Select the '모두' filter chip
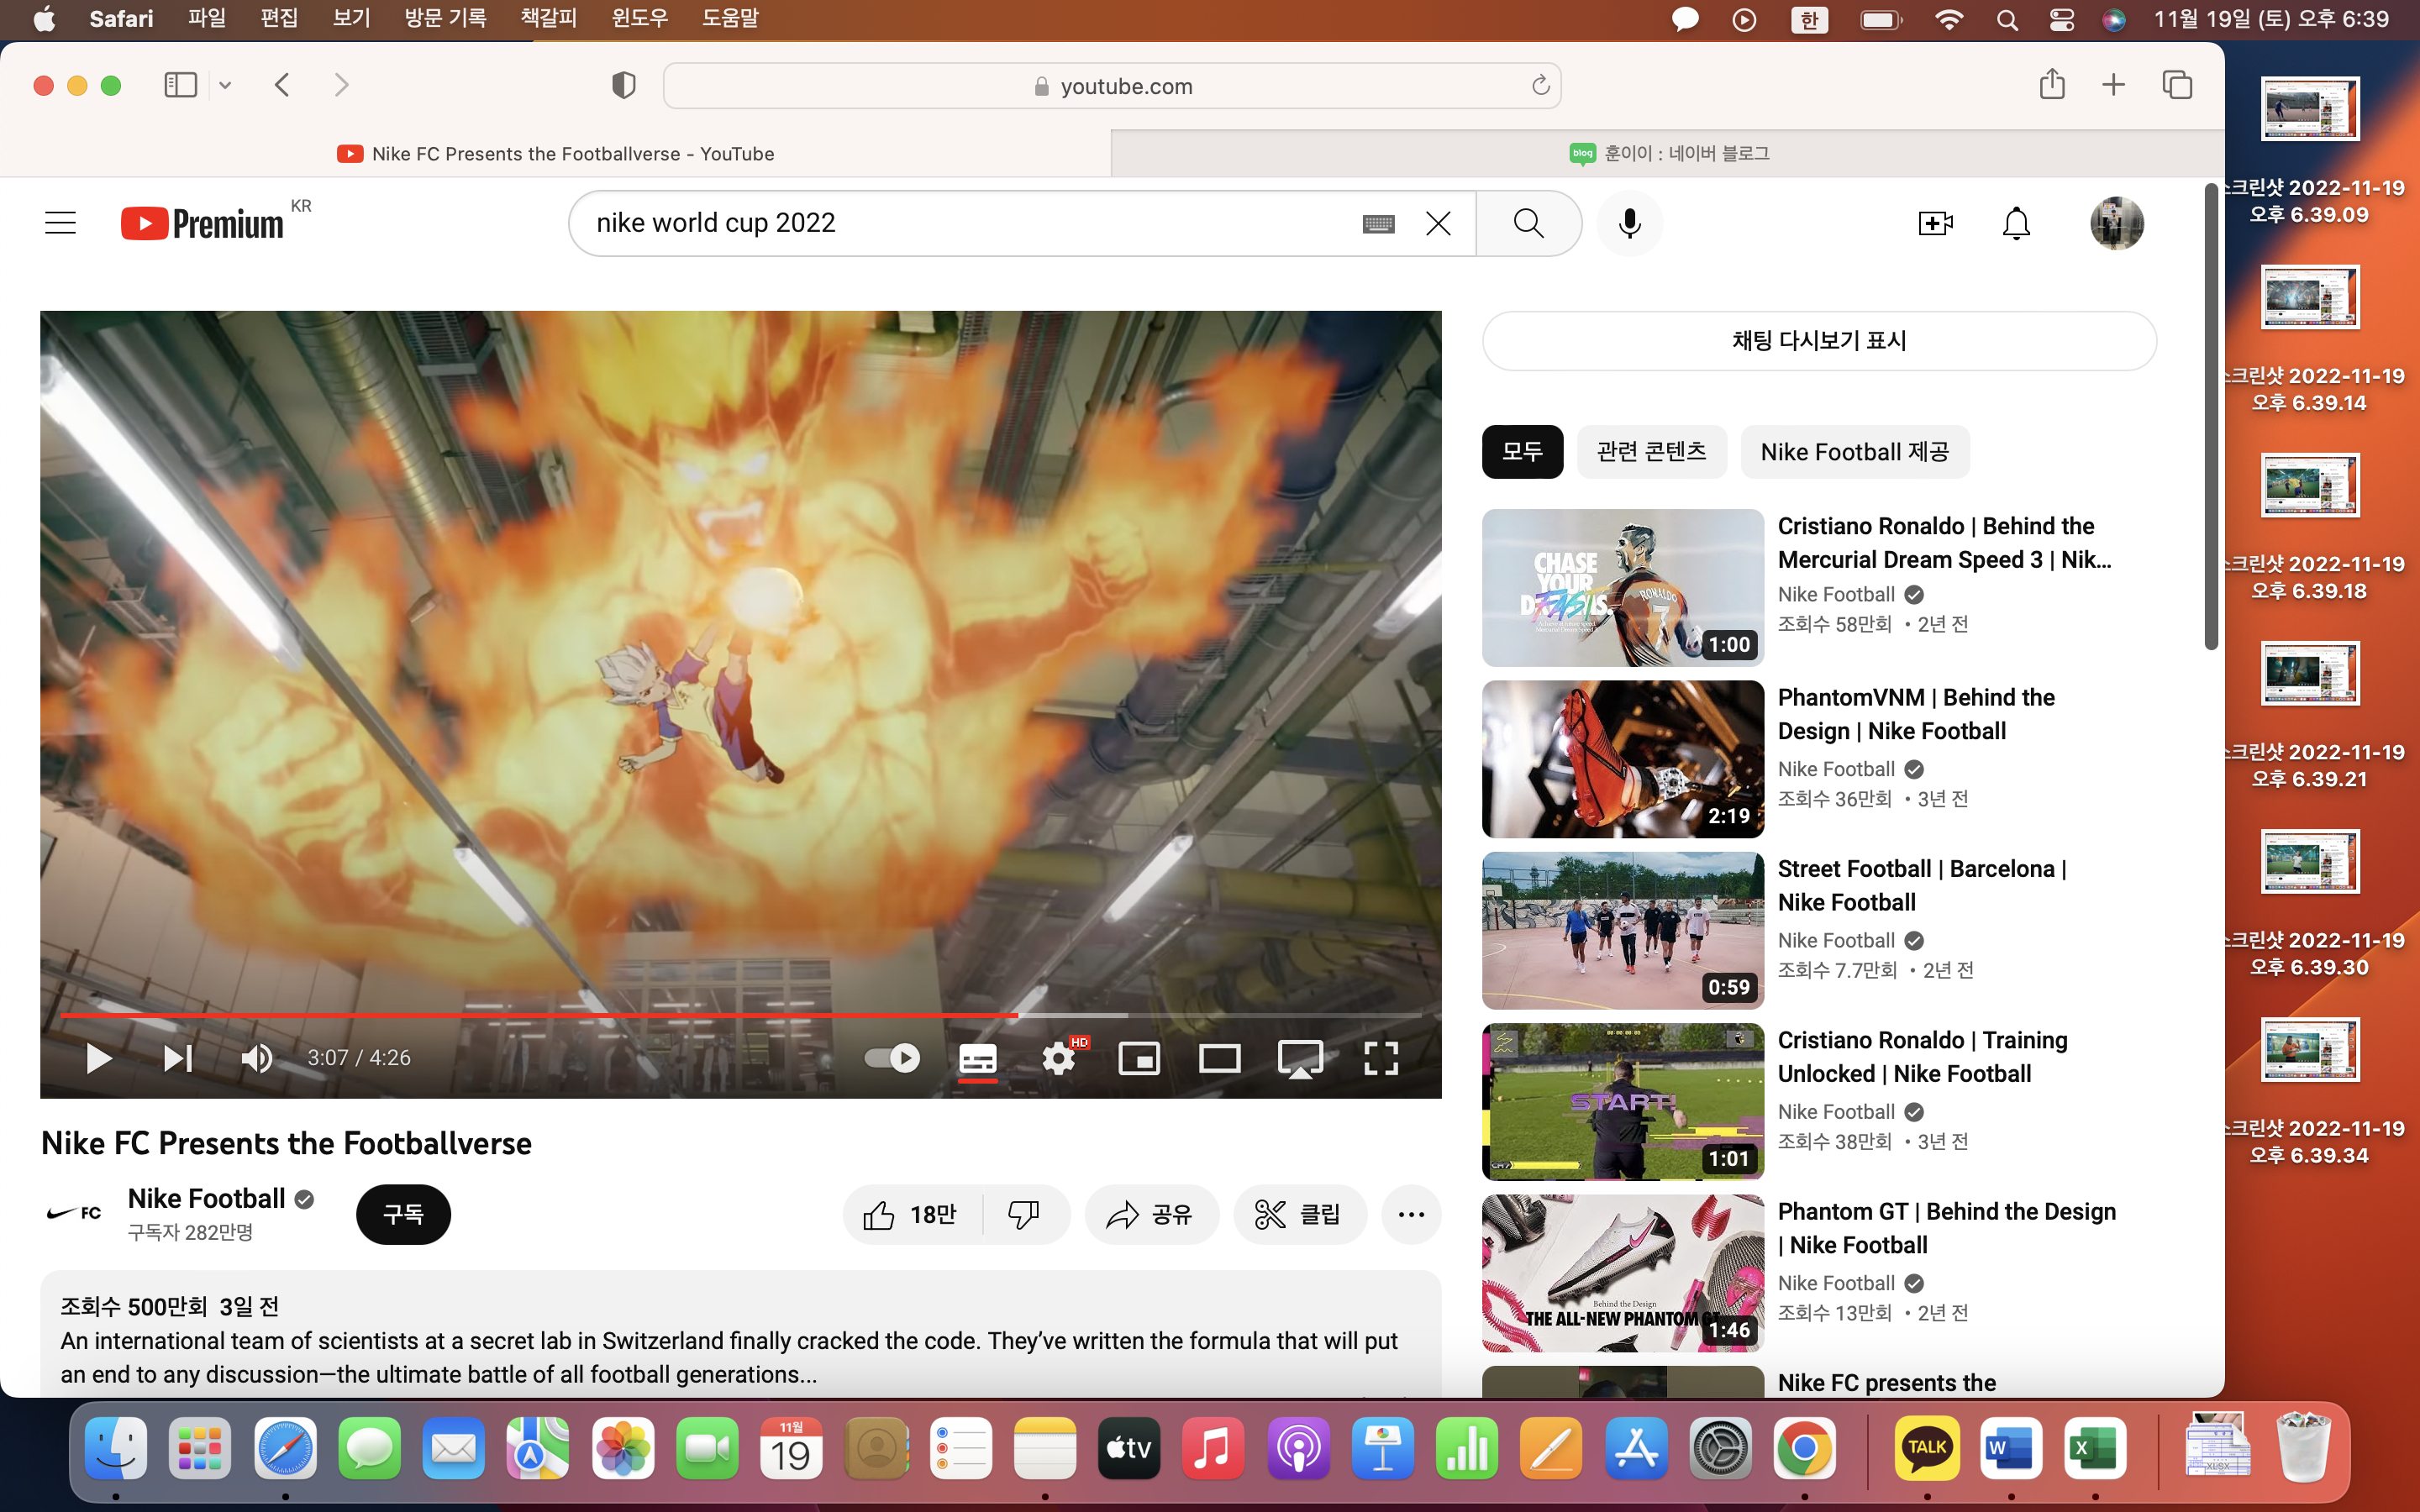Screen dimensions: 2420x1512 1522,452
